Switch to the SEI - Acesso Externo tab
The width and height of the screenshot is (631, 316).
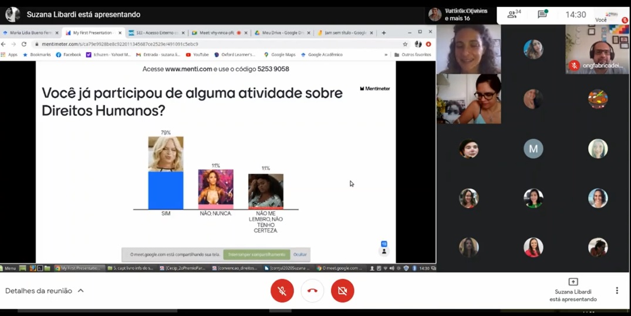[156, 33]
